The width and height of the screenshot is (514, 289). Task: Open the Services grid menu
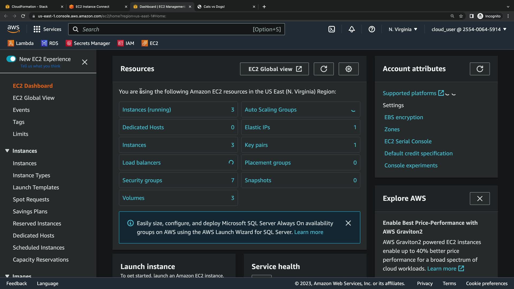[47, 29]
